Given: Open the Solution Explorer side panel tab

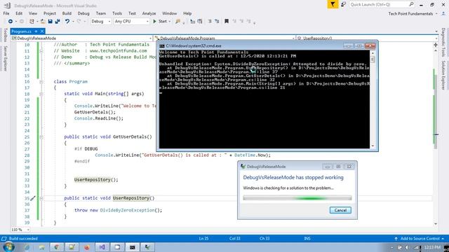Looking at the screenshot, I should (443, 75).
